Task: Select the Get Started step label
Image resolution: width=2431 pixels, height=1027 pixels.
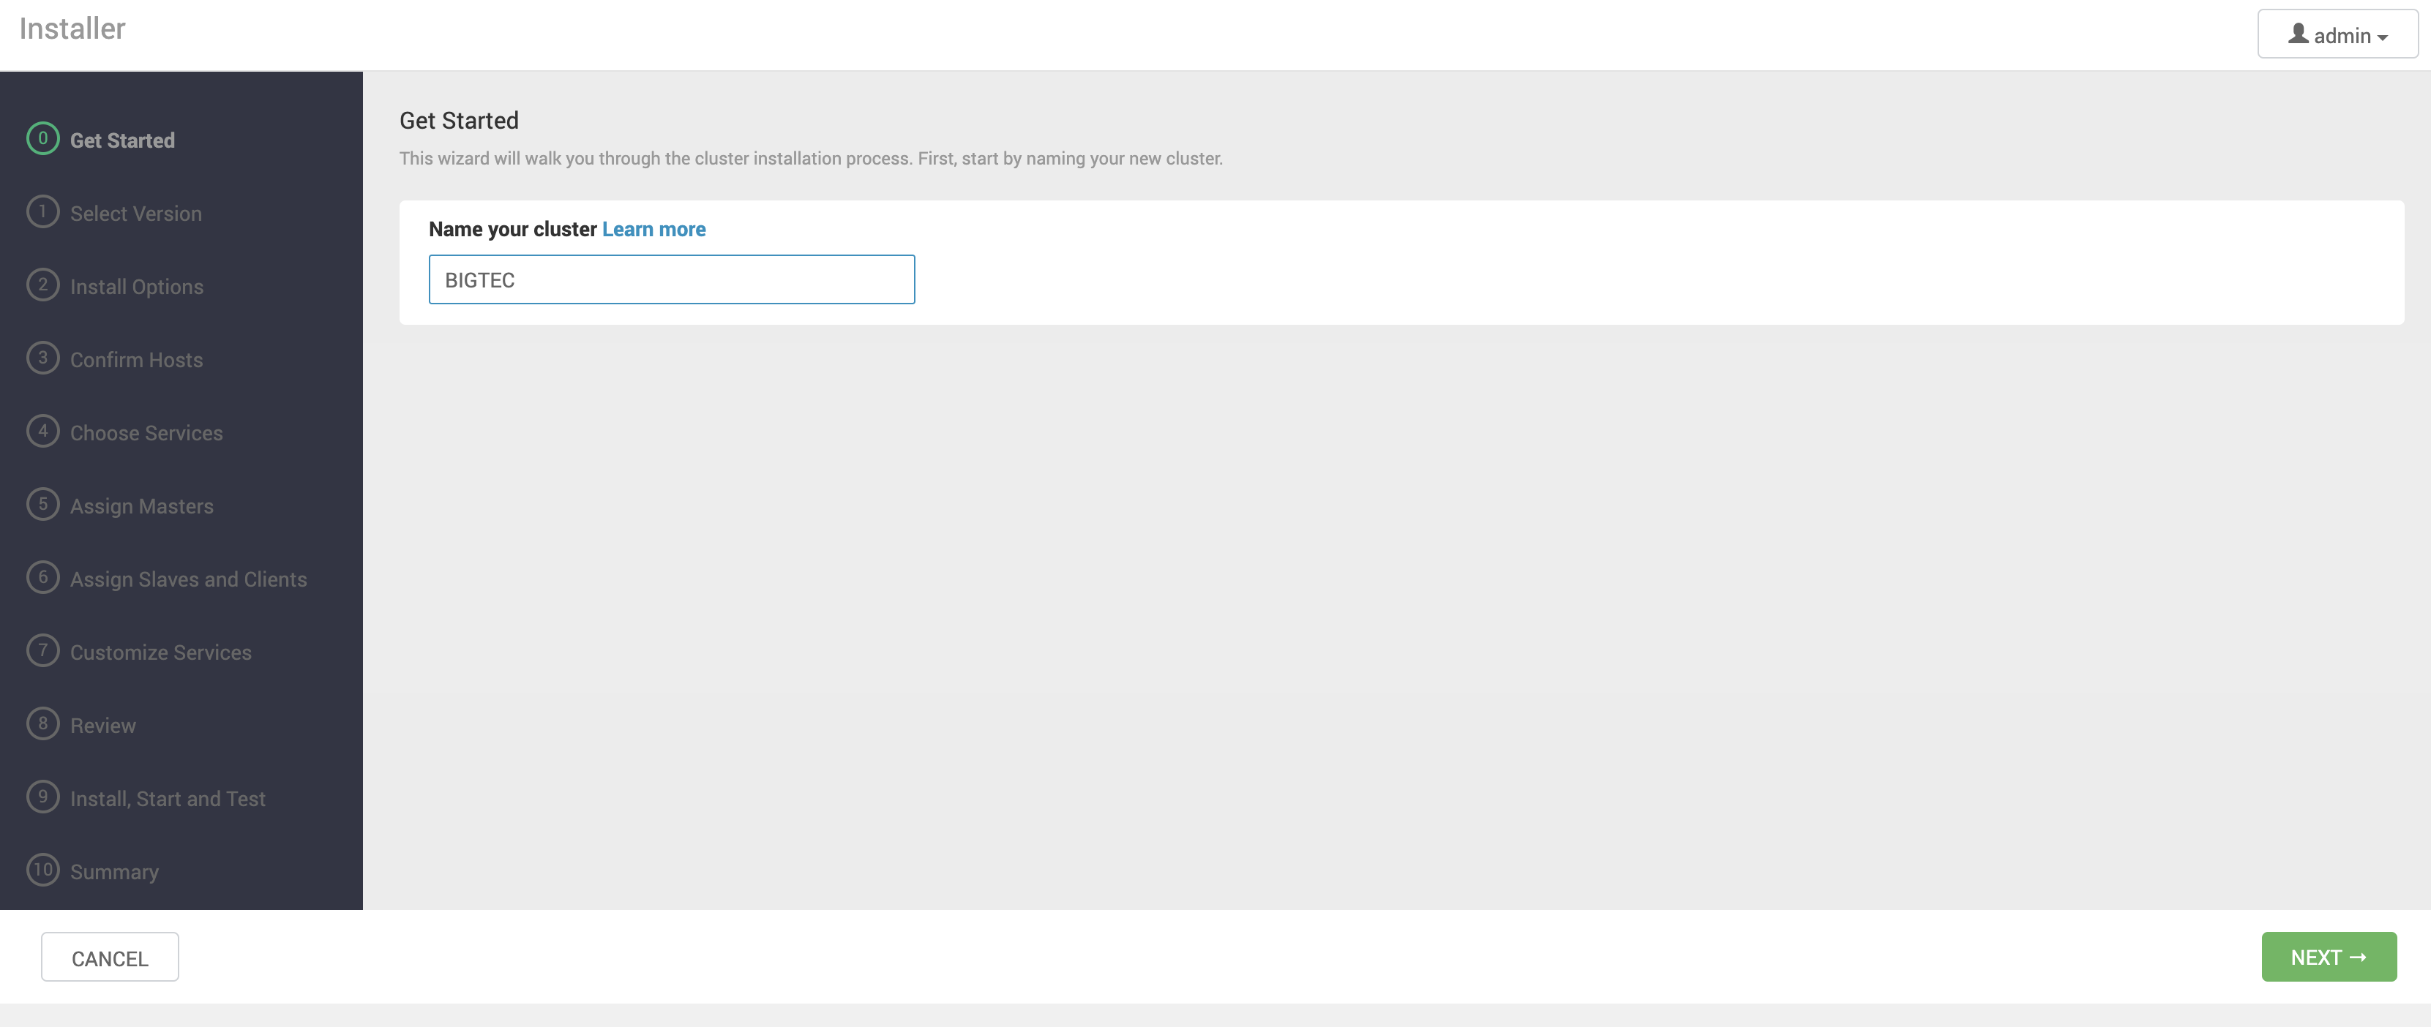Action: [123, 140]
